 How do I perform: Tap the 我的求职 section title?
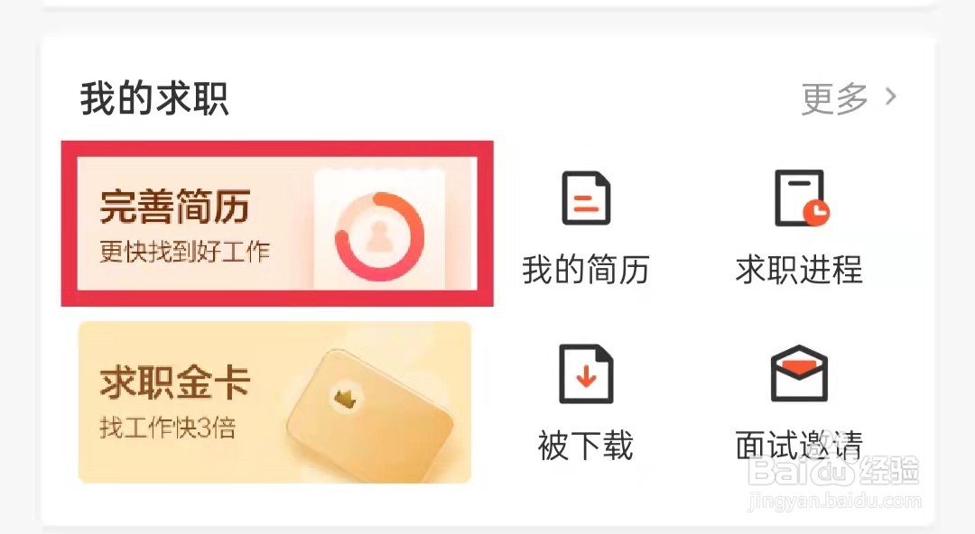[155, 98]
